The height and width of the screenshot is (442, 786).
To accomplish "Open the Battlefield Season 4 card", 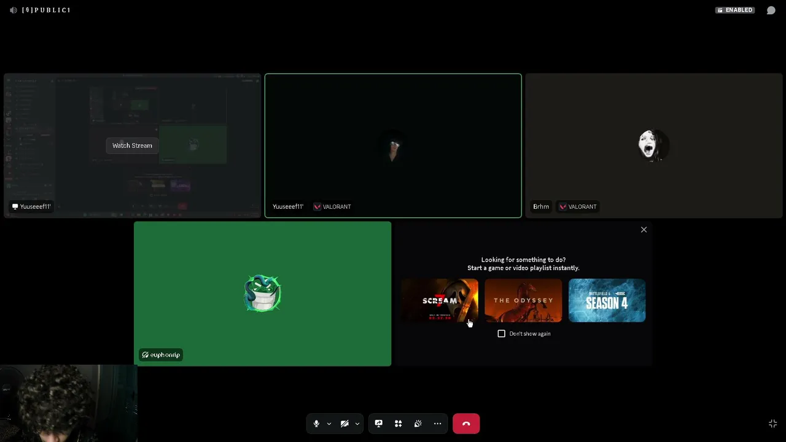I will pyautogui.click(x=607, y=300).
